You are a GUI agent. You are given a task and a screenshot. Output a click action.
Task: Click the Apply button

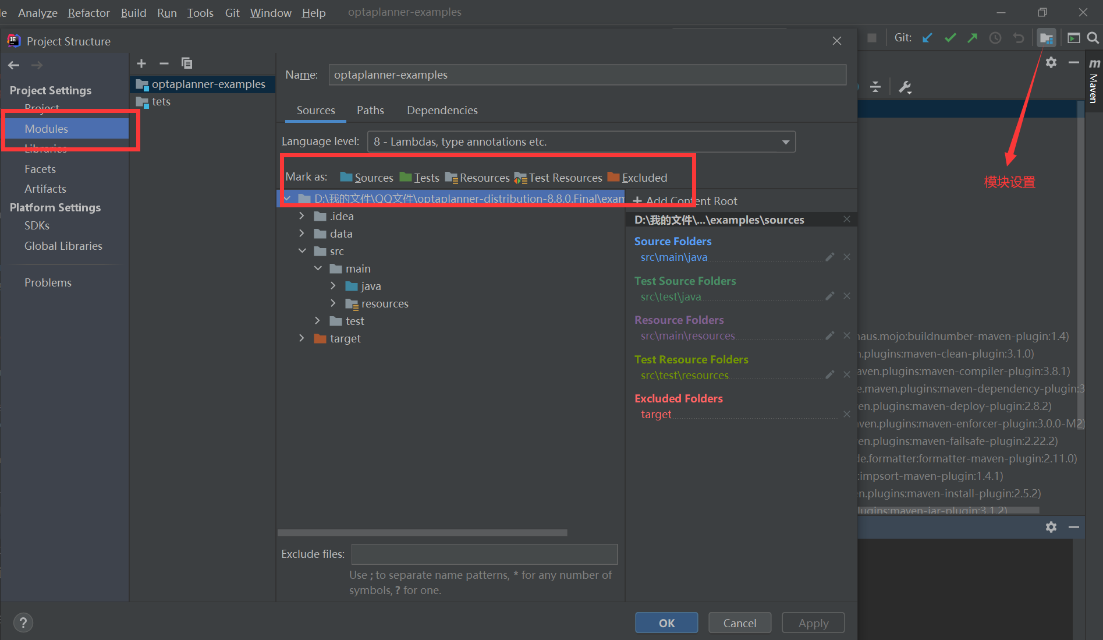click(813, 623)
